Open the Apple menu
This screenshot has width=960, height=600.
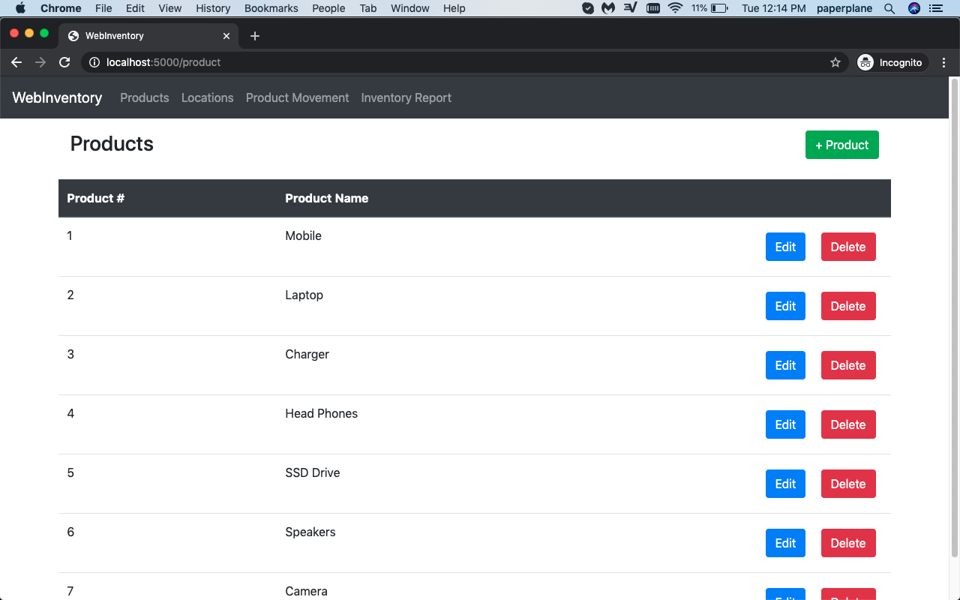20,8
